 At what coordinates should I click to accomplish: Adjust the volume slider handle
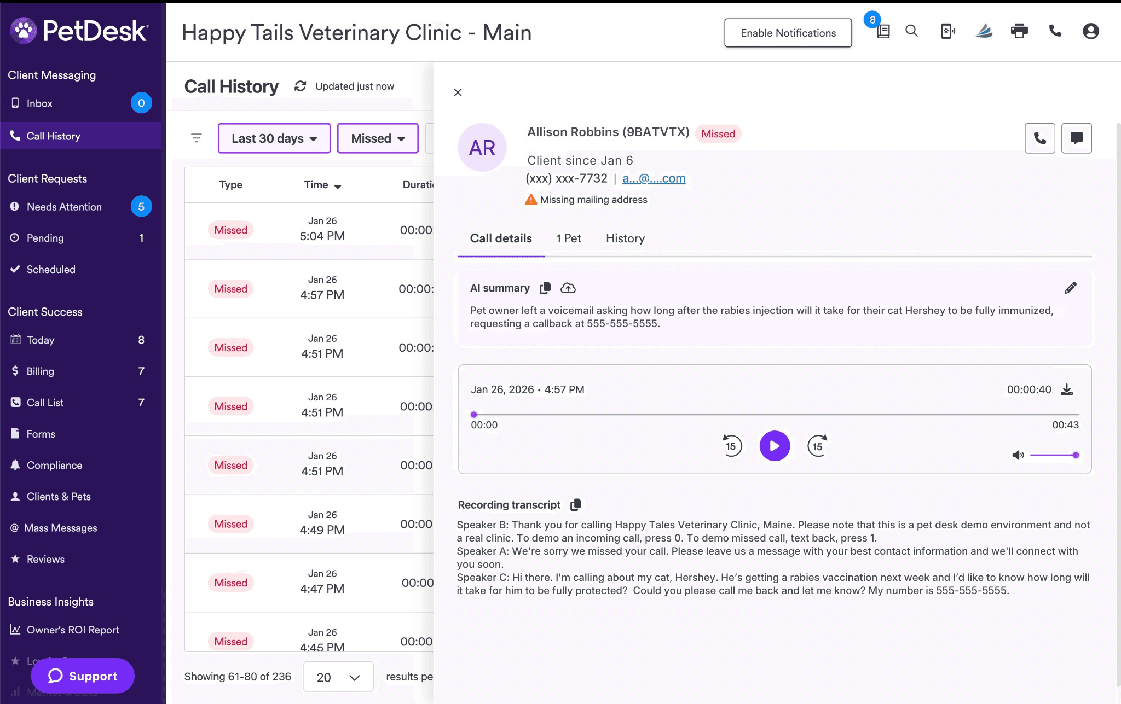[x=1076, y=455]
